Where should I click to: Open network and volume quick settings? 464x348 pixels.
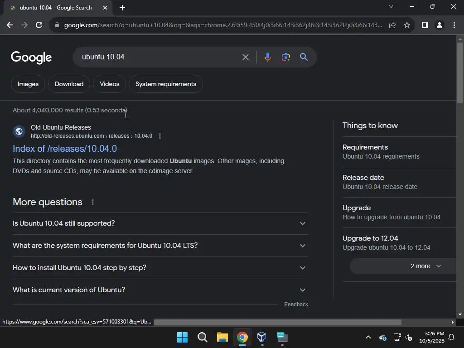coord(403,337)
